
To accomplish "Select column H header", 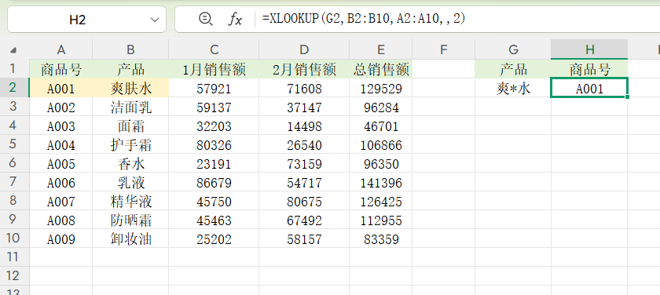I will coord(590,49).
